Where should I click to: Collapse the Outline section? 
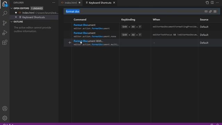point(11,22)
